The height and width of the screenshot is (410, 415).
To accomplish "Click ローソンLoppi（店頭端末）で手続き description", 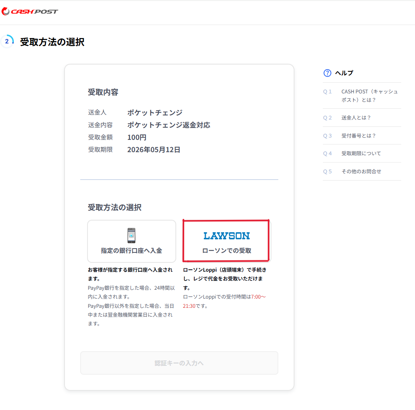I will coord(225,279).
